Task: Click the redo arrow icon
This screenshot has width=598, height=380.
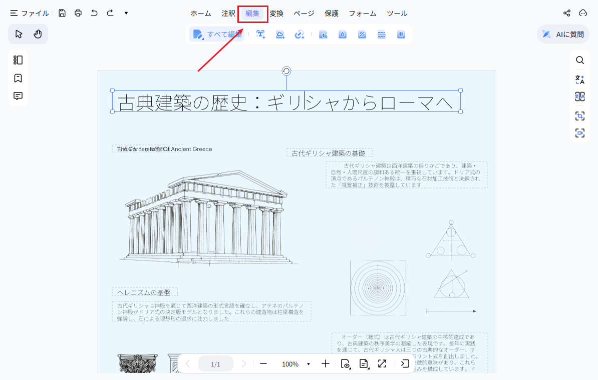Action: point(110,13)
